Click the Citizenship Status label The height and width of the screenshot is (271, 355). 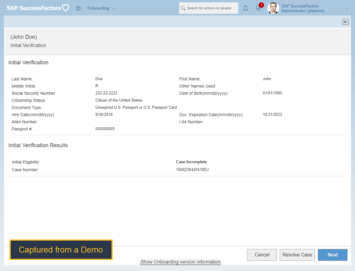(x=29, y=100)
